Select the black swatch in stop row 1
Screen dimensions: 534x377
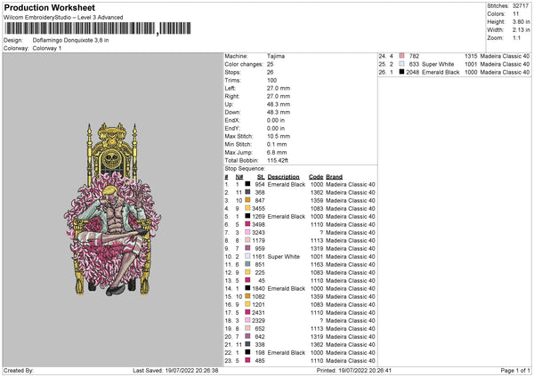(x=247, y=184)
